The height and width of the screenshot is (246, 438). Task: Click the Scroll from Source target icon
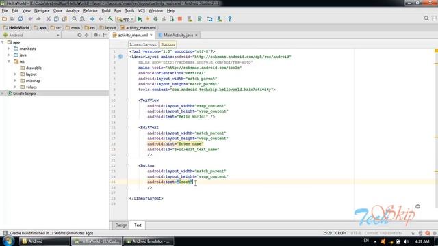pos(79,35)
